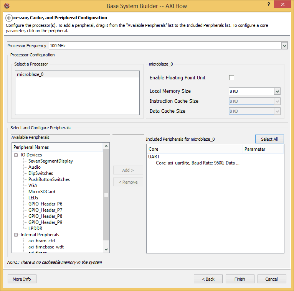
Task: Open the Processor Frequency dropdown
Action: coord(284,46)
